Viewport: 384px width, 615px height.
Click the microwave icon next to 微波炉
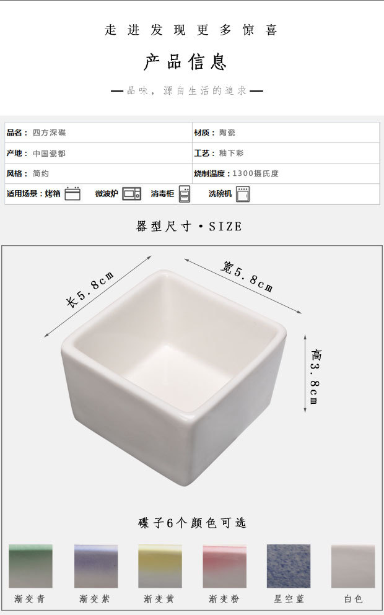coord(131,194)
